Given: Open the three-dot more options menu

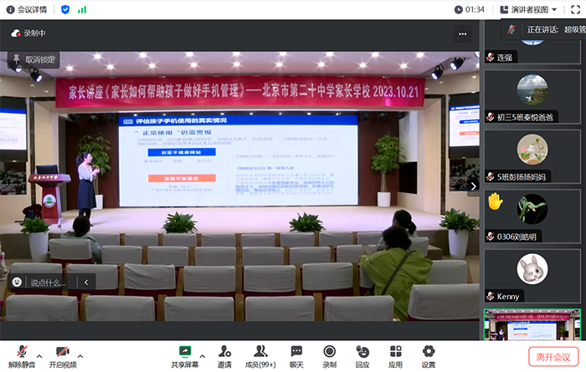Looking at the screenshot, I should click(x=463, y=33).
